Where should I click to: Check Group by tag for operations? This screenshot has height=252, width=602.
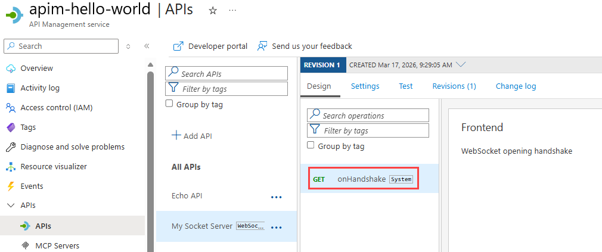point(311,146)
